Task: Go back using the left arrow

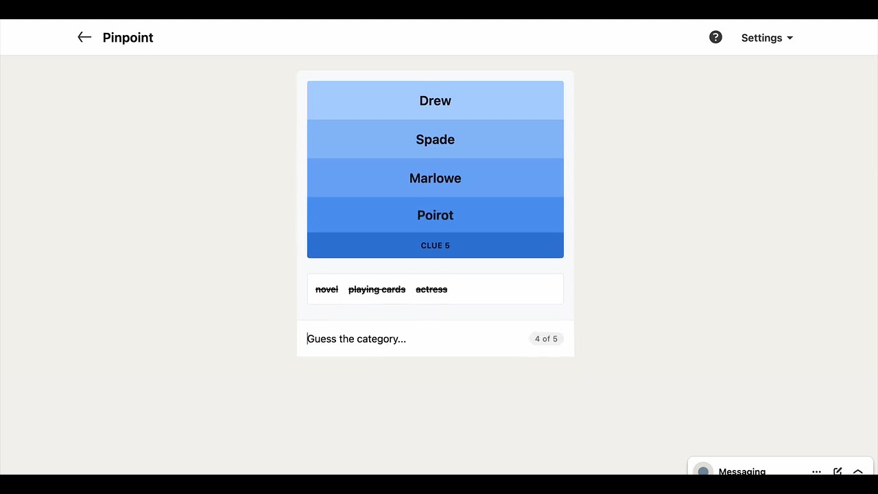Action: (84, 38)
